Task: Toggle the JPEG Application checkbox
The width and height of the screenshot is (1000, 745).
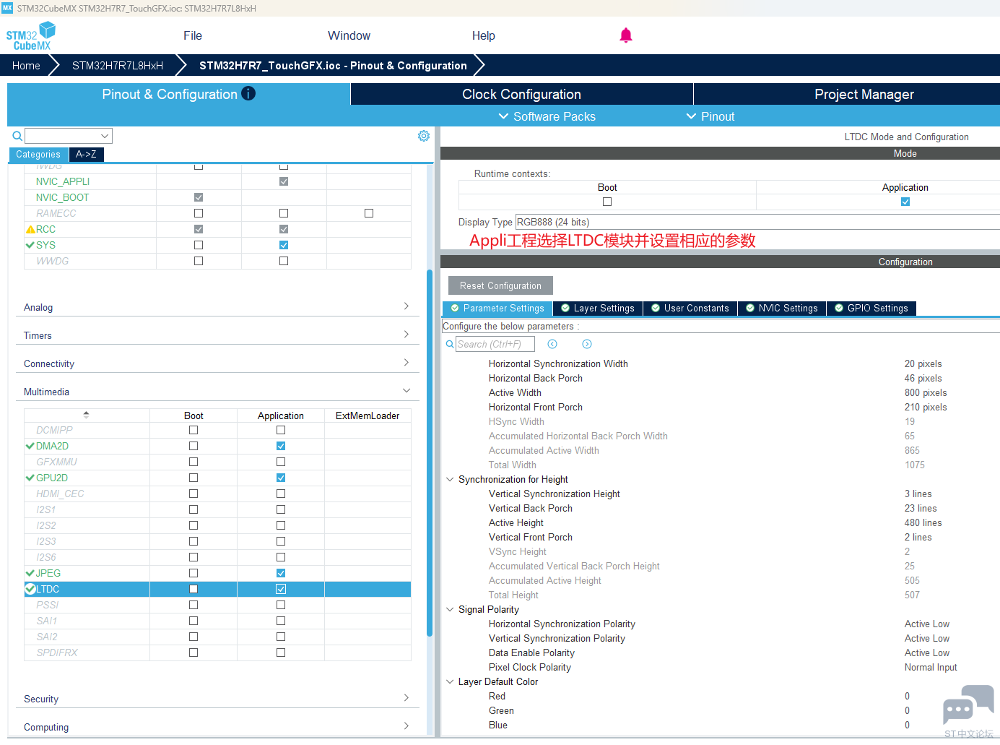Action: pos(281,573)
